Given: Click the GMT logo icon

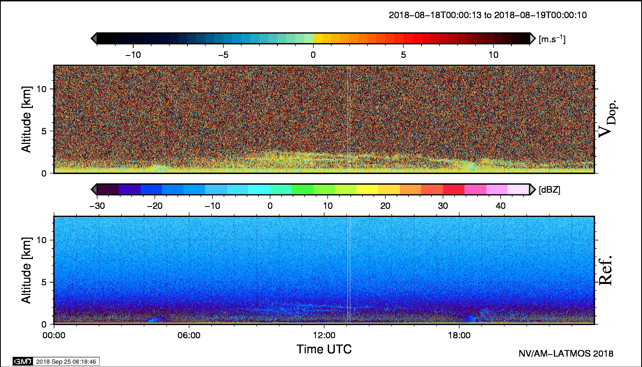Looking at the screenshot, I should 23,362.
